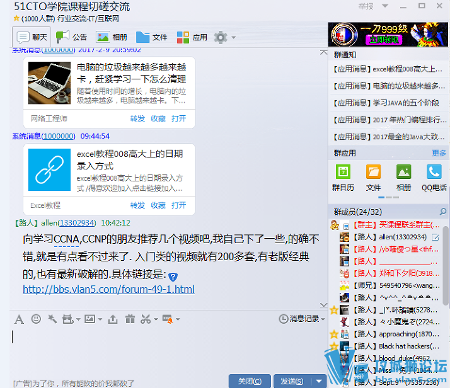Viewport: 450px width, 388px height.
Task: Click the message input field
Action: coord(168,350)
